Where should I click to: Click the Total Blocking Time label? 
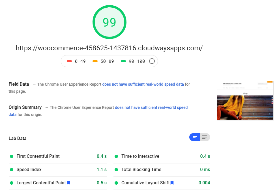[141, 169]
